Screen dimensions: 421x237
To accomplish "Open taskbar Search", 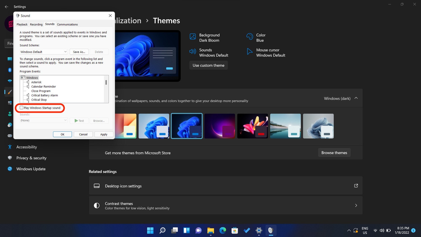I will click(163, 231).
